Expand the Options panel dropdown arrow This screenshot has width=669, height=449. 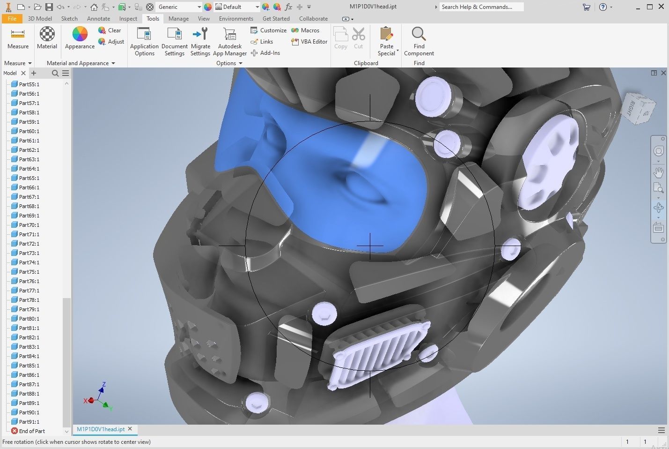(241, 63)
